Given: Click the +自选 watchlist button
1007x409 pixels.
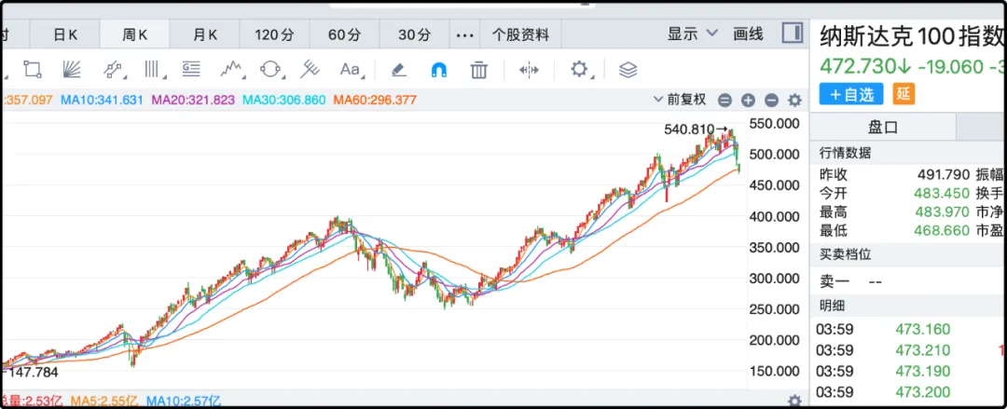Looking at the screenshot, I should point(851,93).
